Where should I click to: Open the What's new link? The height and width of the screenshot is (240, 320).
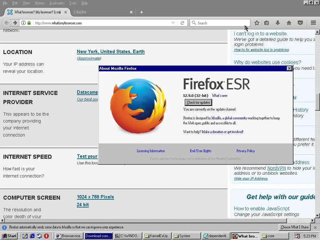[220, 96]
